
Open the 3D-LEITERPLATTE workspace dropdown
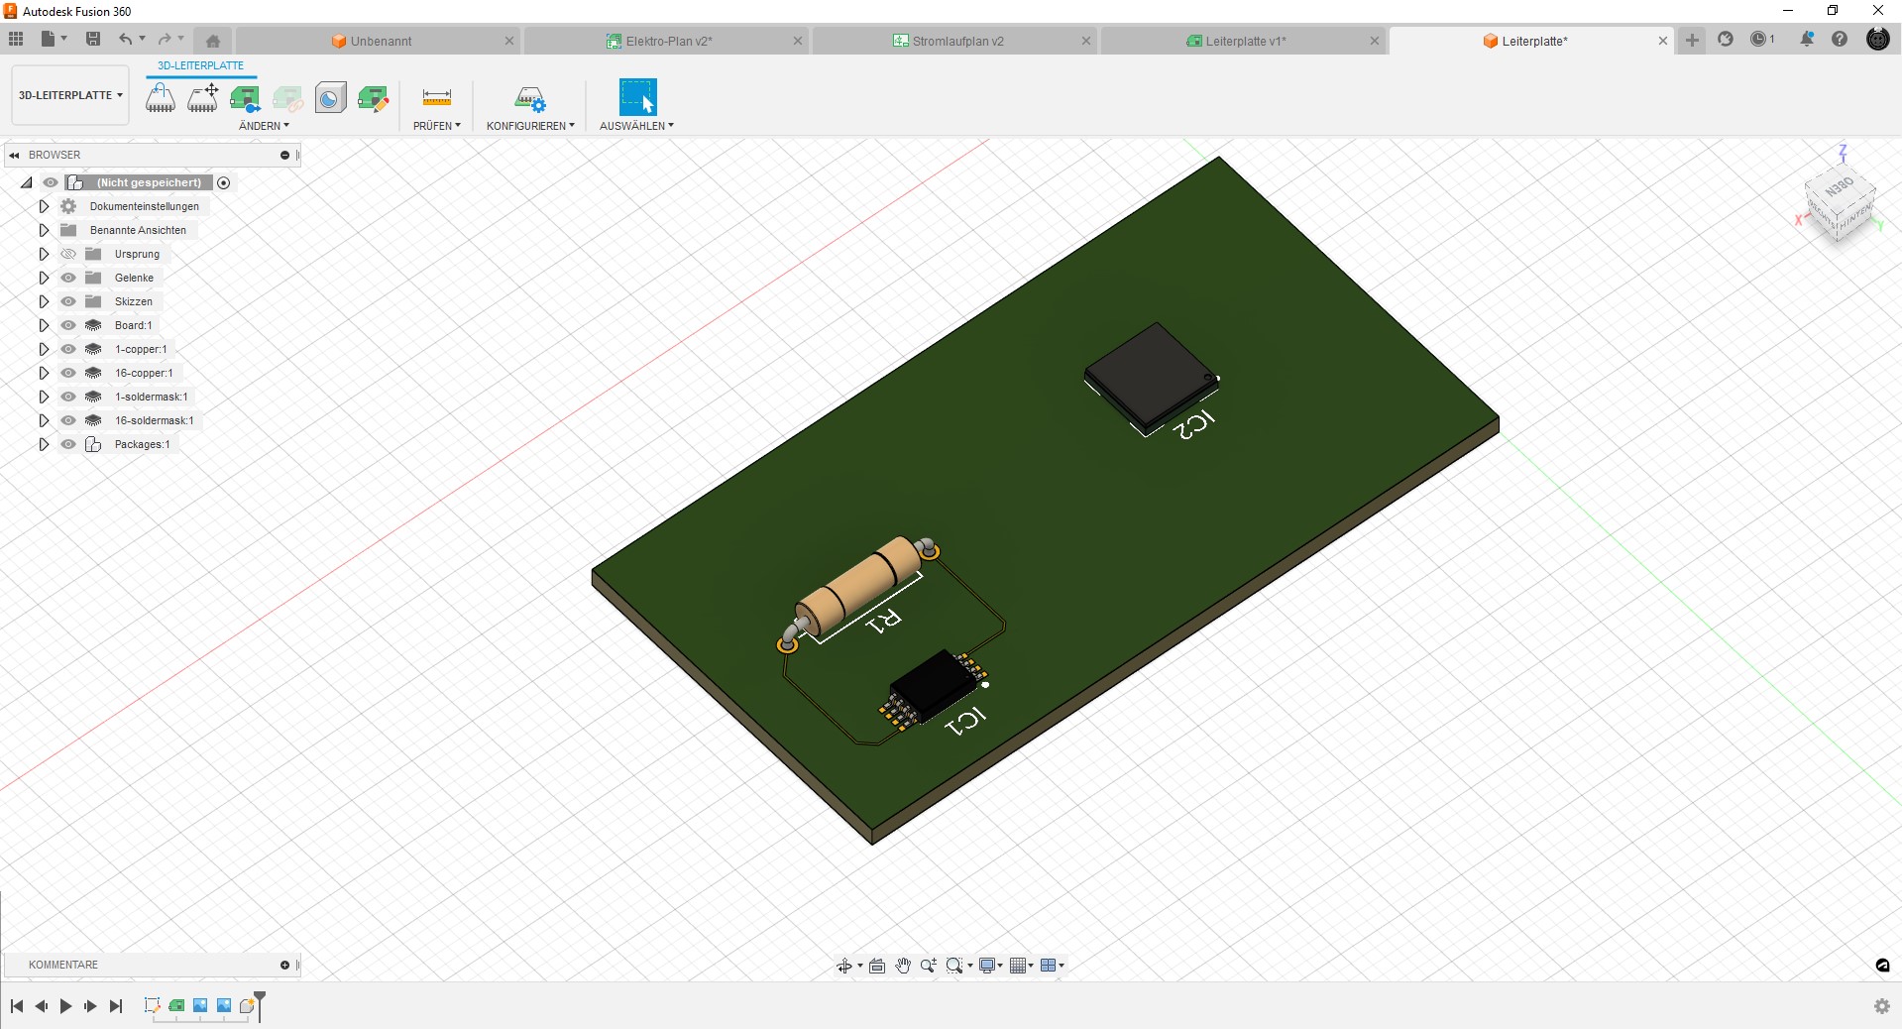pos(70,95)
